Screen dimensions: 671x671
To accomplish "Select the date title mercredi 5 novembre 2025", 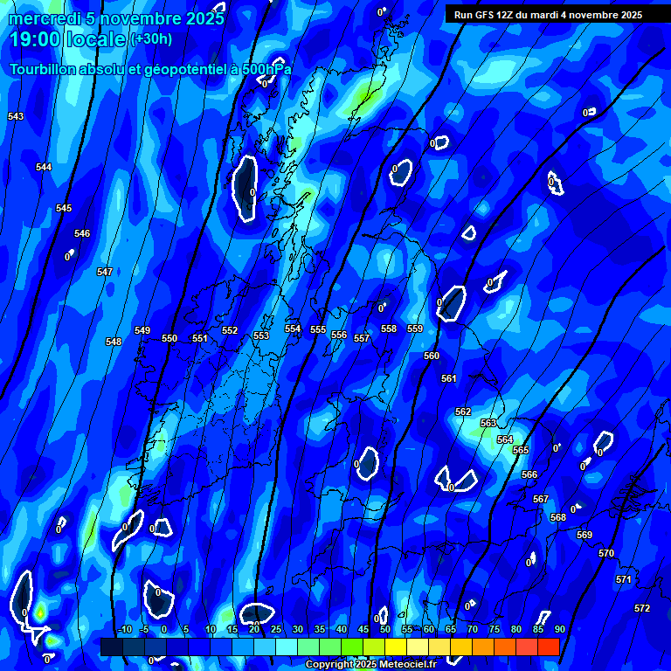I will (x=116, y=18).
